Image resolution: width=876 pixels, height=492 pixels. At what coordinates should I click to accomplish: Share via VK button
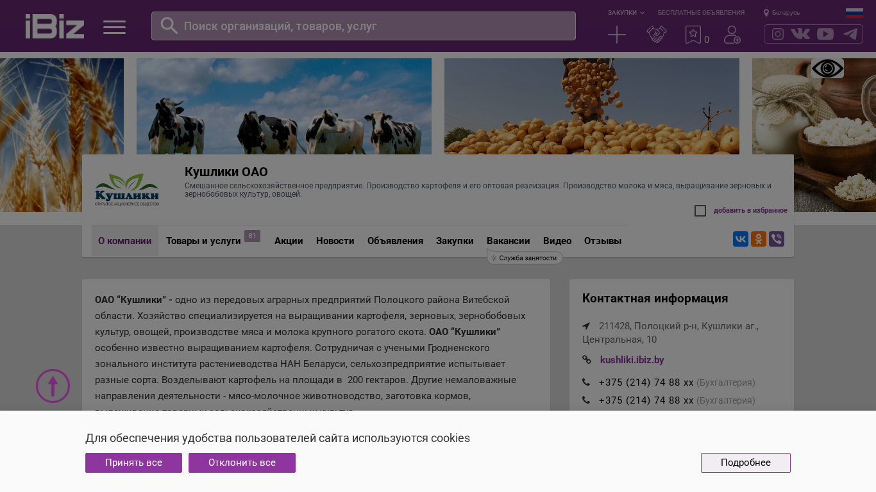pos(741,239)
